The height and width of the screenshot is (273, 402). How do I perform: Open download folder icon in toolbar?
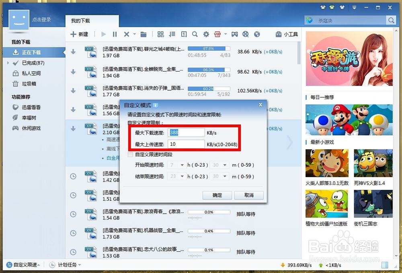pyautogui.click(x=144, y=34)
